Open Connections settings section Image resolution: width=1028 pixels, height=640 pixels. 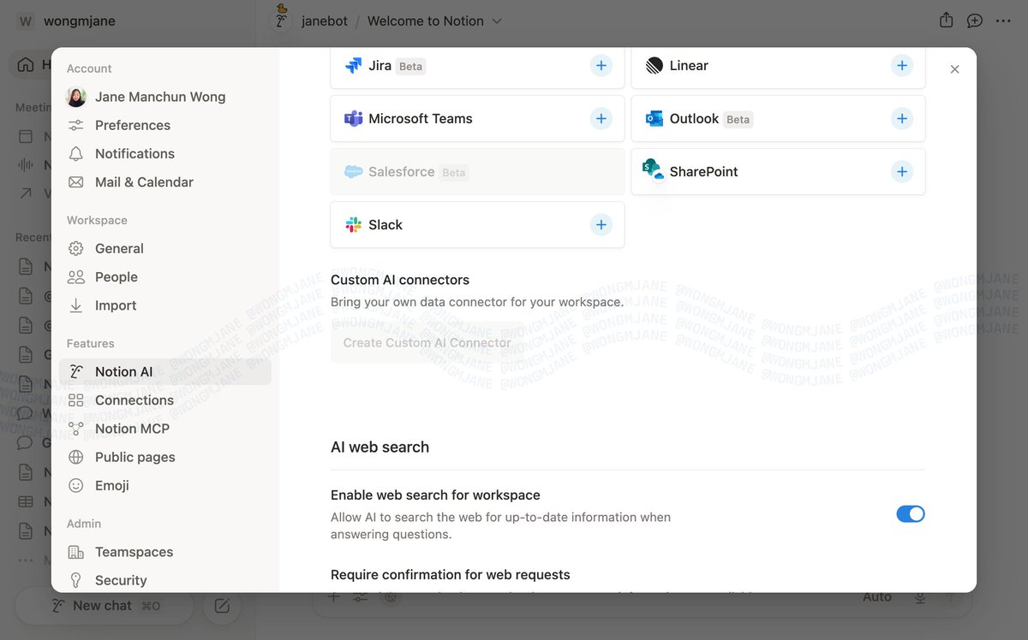click(164, 400)
